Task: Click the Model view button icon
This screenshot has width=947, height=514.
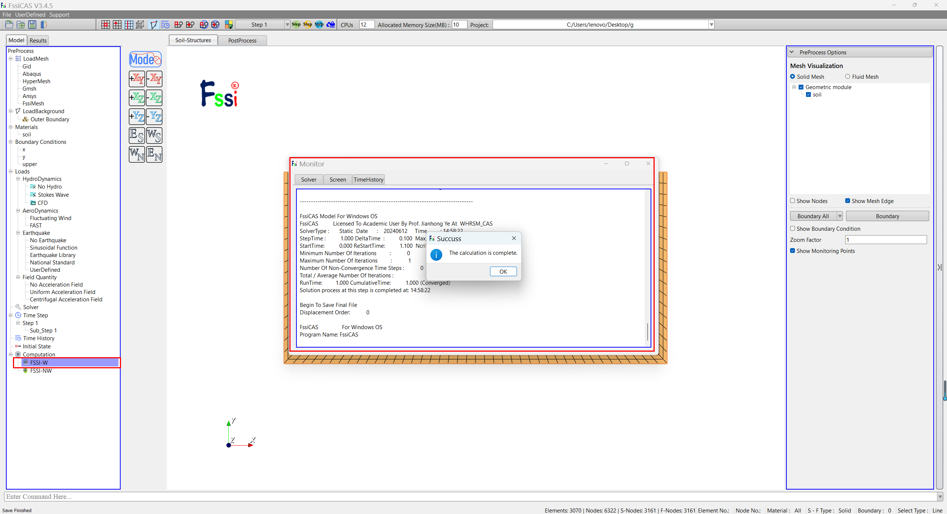Action: [x=145, y=59]
